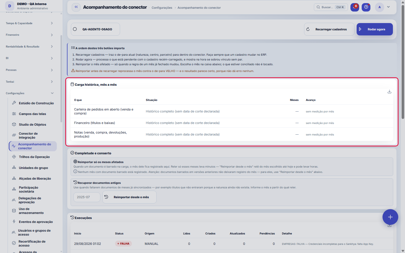Open Recertificação de acesso check icon
This screenshot has width=405, height=253.
click(x=14, y=243)
